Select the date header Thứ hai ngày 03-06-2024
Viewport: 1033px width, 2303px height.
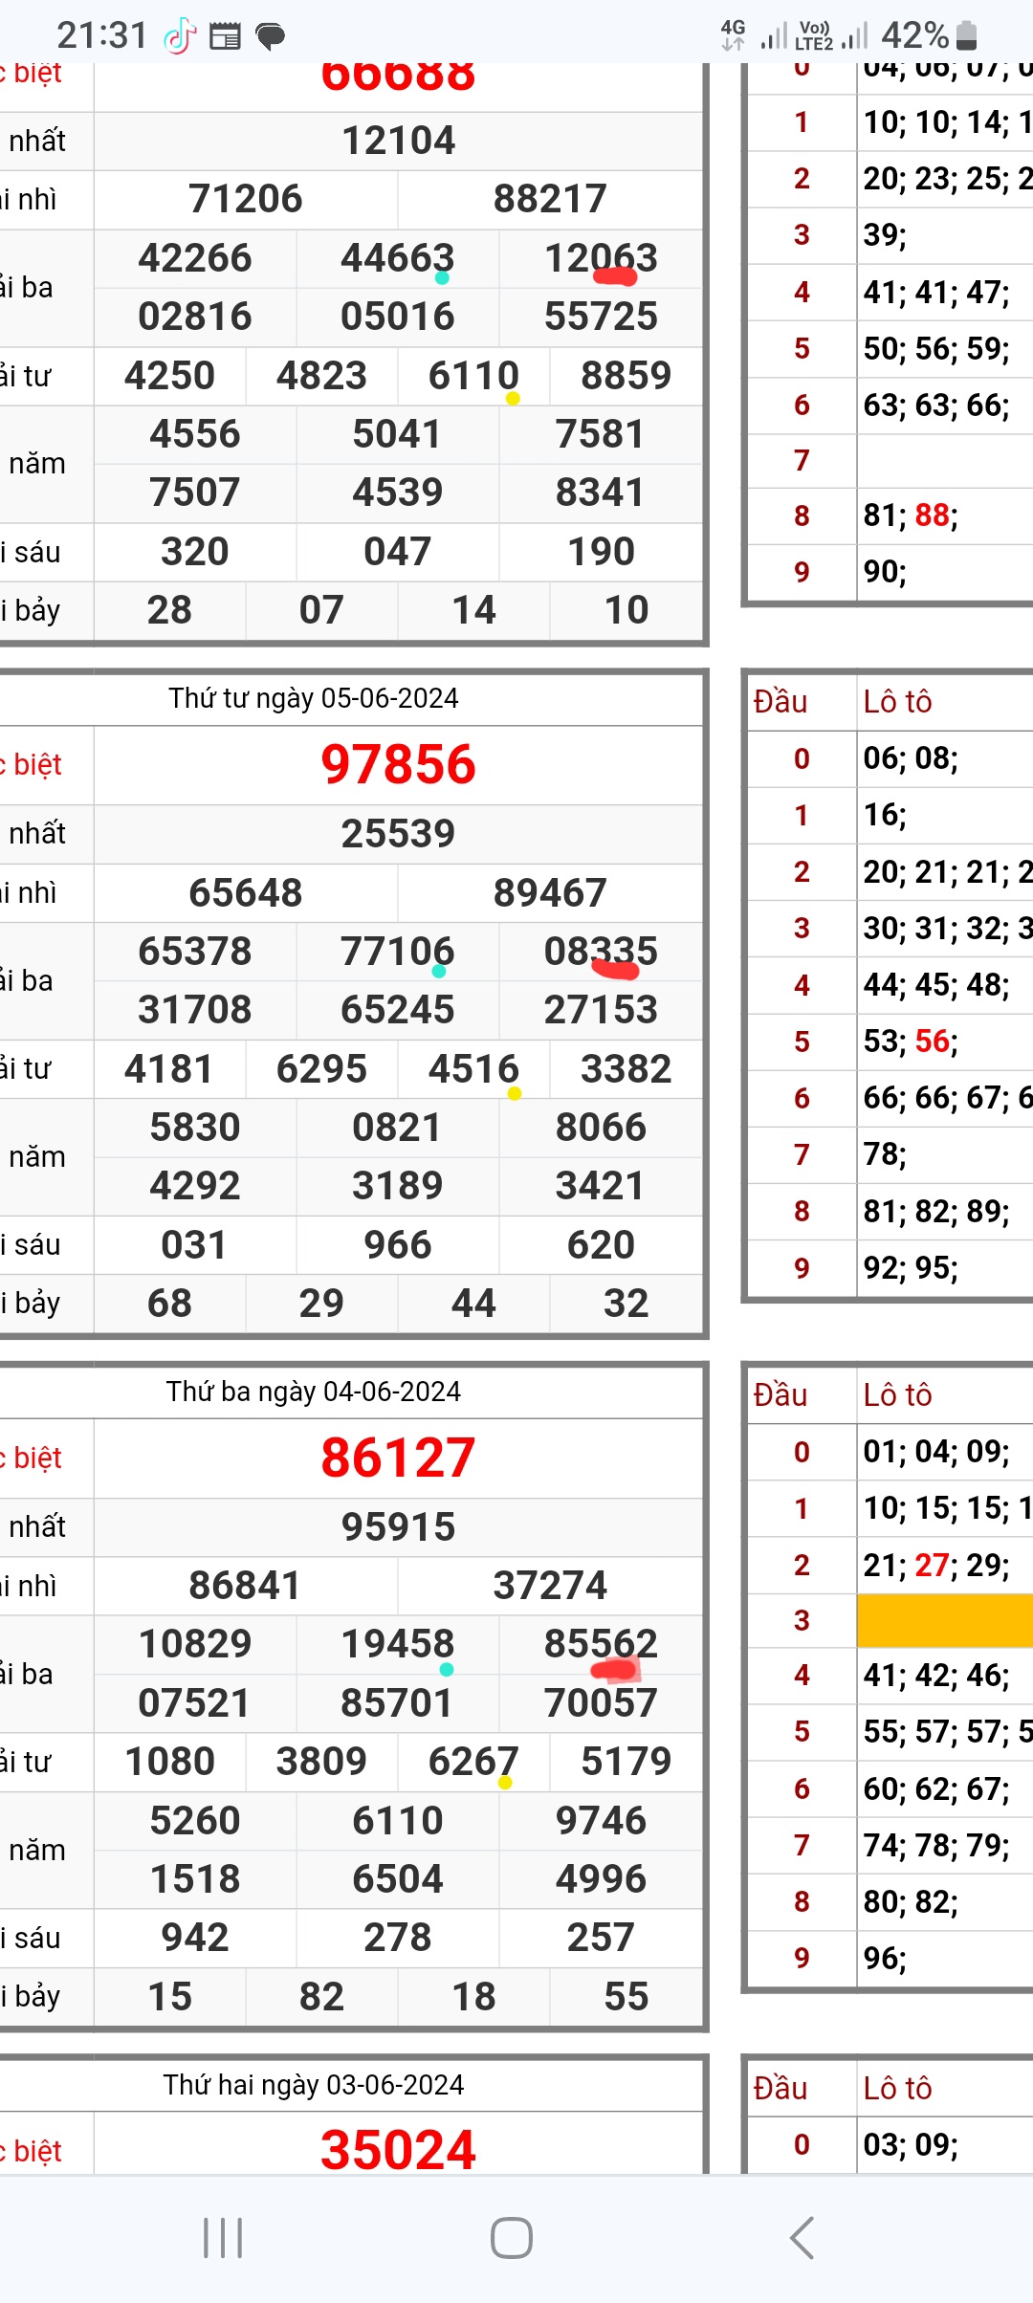pyautogui.click(x=314, y=2085)
